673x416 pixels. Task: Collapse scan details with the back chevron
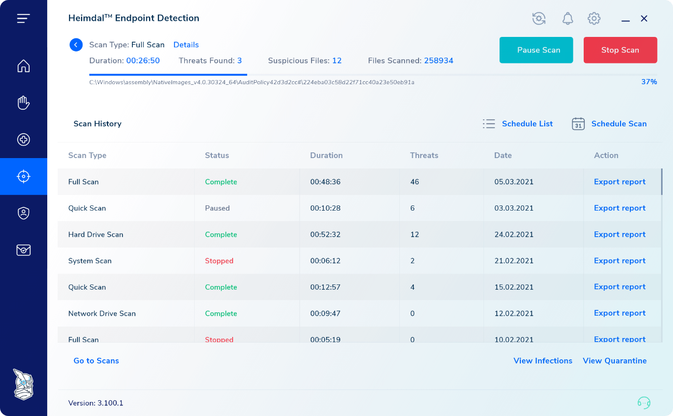[x=76, y=45]
